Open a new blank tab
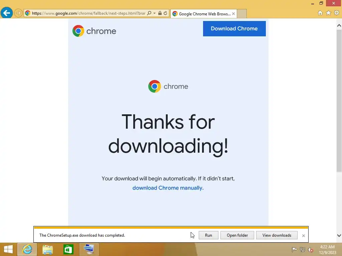The height and width of the screenshot is (256, 342). [x=242, y=14]
